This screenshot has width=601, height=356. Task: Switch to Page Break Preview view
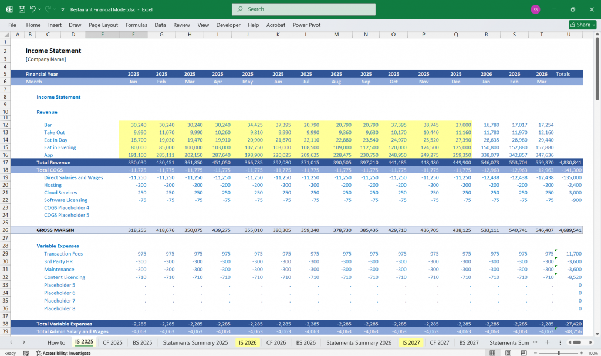(x=524, y=351)
